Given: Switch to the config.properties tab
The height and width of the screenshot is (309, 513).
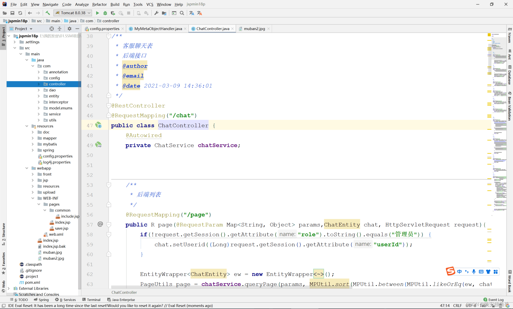Looking at the screenshot, I should pyautogui.click(x=104, y=29).
